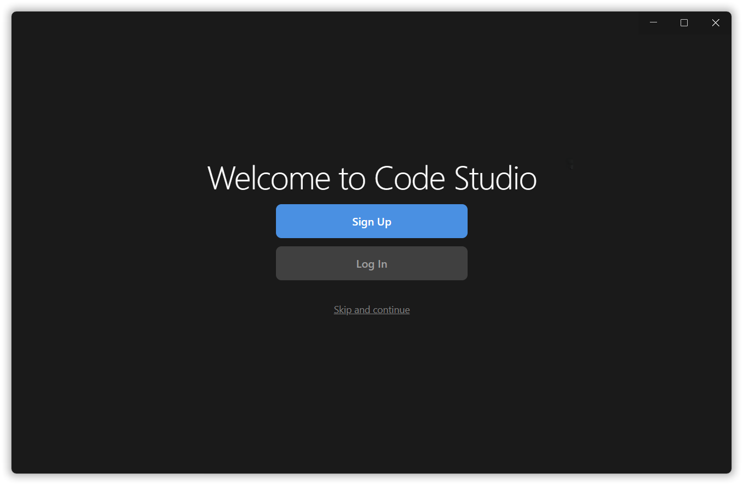Click the word Welcome in the title
The height and width of the screenshot is (485, 743).
point(268,178)
